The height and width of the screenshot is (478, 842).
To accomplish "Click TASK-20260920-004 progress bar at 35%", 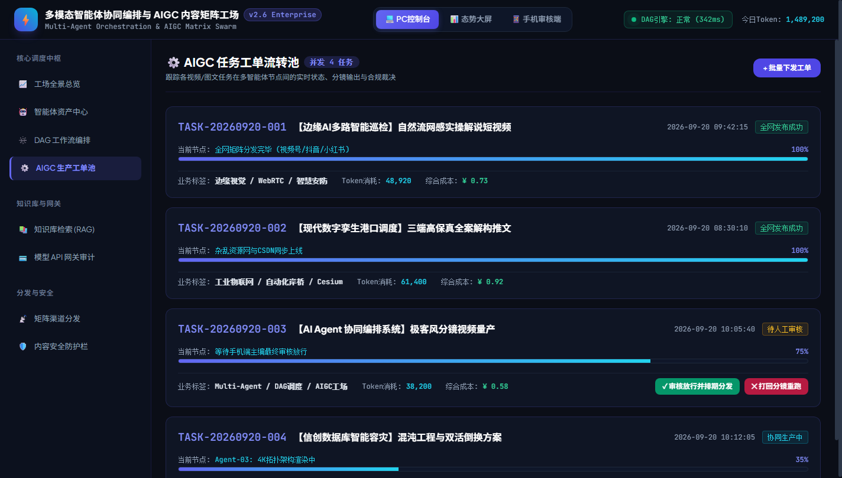I will click(x=493, y=469).
